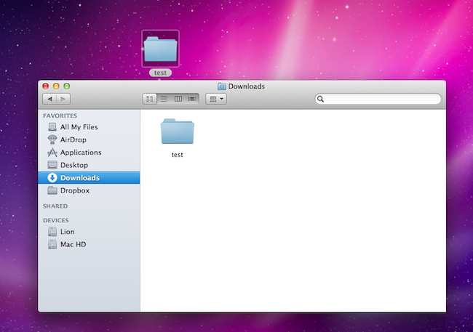Go to Desktop in the sidebar
This screenshot has width=473, height=332.
(73, 165)
